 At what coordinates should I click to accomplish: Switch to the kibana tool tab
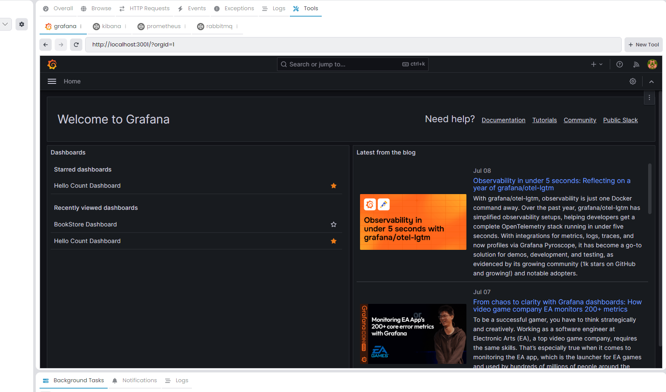click(x=107, y=26)
